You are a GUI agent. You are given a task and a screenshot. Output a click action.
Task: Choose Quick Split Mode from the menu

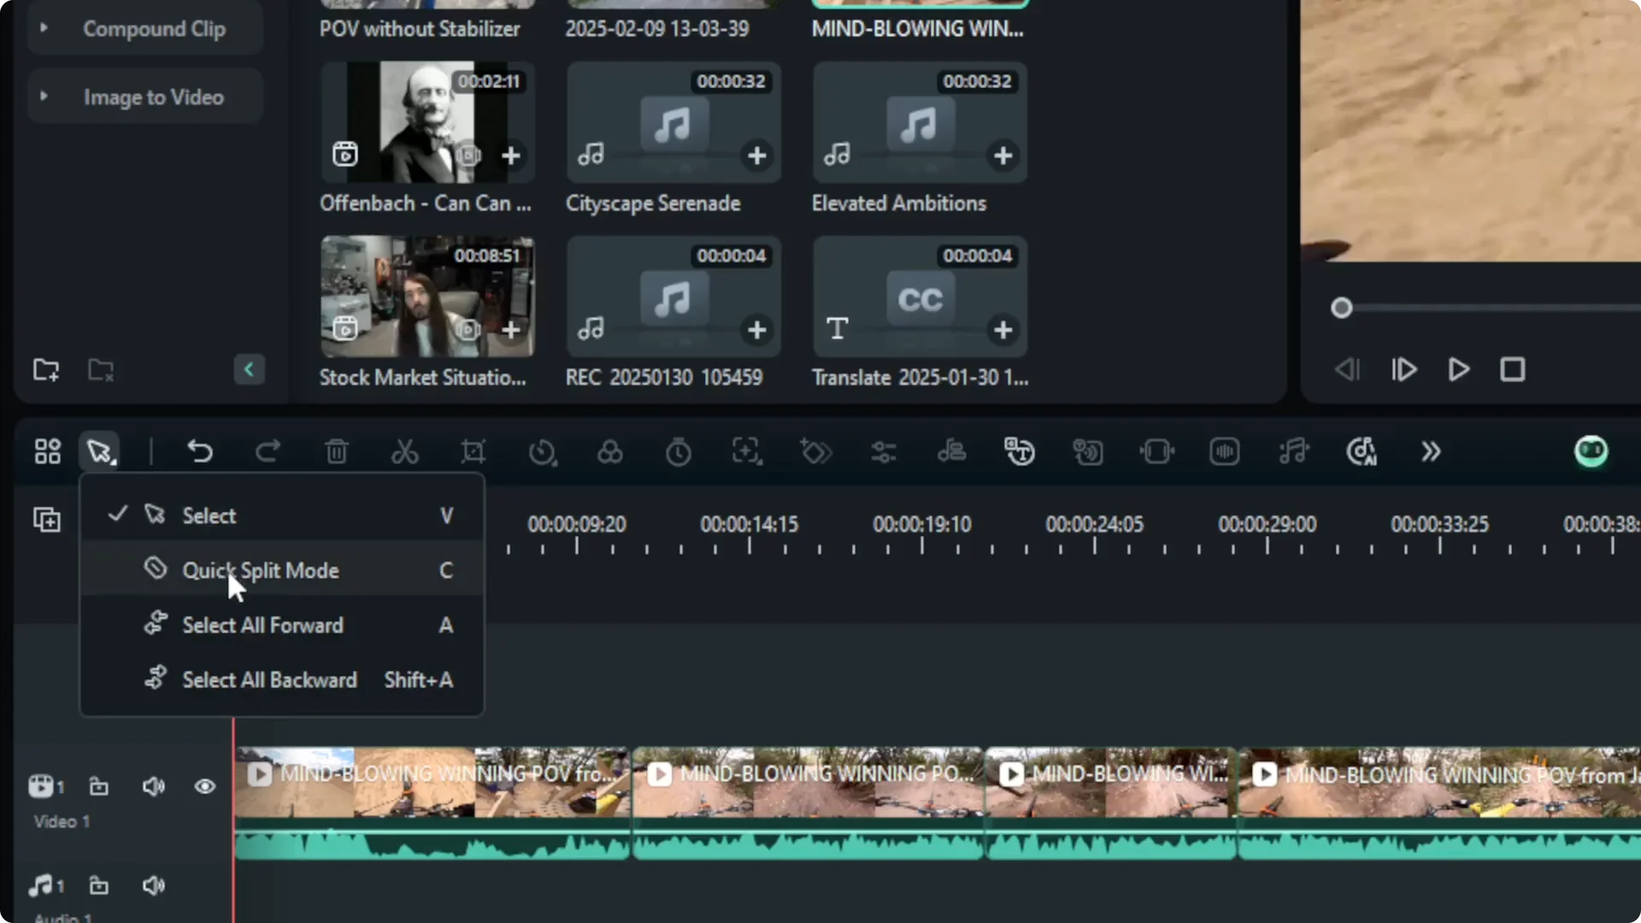tap(260, 570)
